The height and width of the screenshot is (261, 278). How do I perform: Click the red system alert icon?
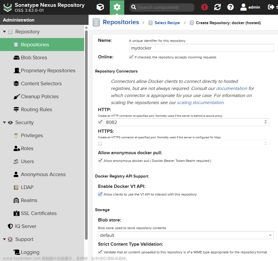[x=205, y=7]
